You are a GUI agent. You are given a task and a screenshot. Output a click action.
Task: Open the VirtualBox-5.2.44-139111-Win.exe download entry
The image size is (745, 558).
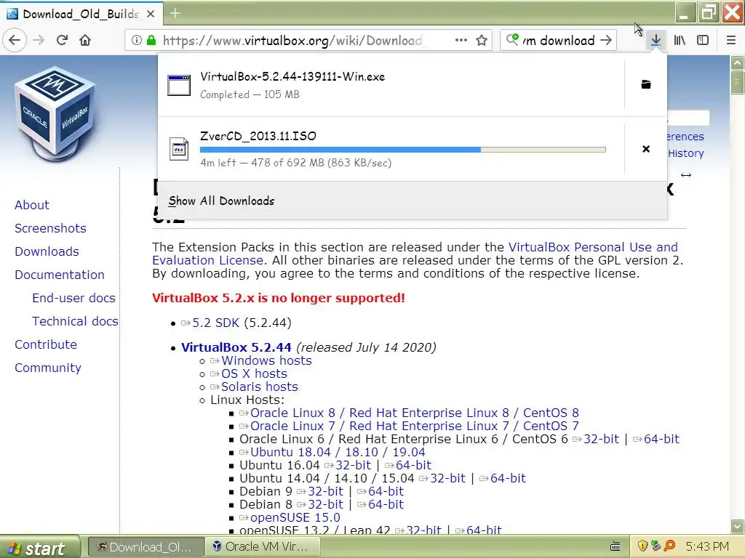point(391,86)
